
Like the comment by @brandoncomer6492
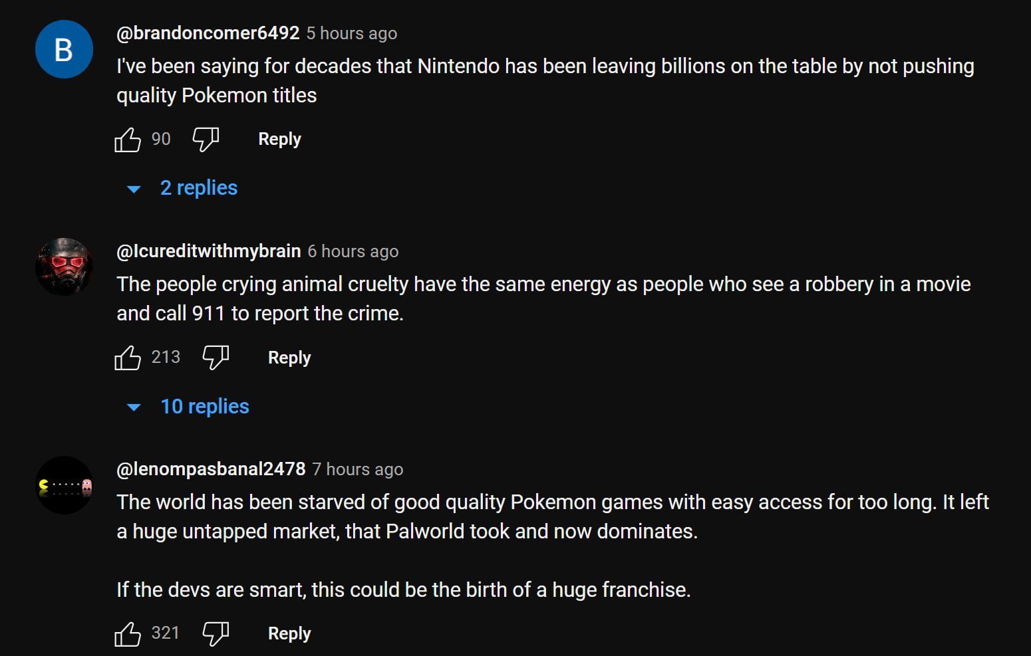128,140
